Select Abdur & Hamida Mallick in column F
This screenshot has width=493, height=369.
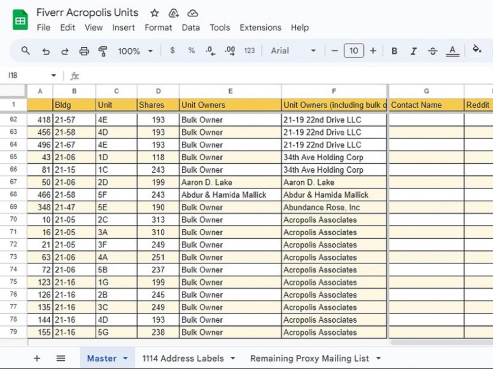point(334,195)
